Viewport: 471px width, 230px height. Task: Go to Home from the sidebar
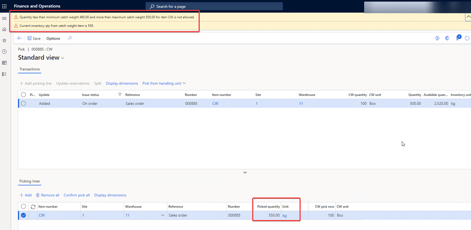(4, 29)
